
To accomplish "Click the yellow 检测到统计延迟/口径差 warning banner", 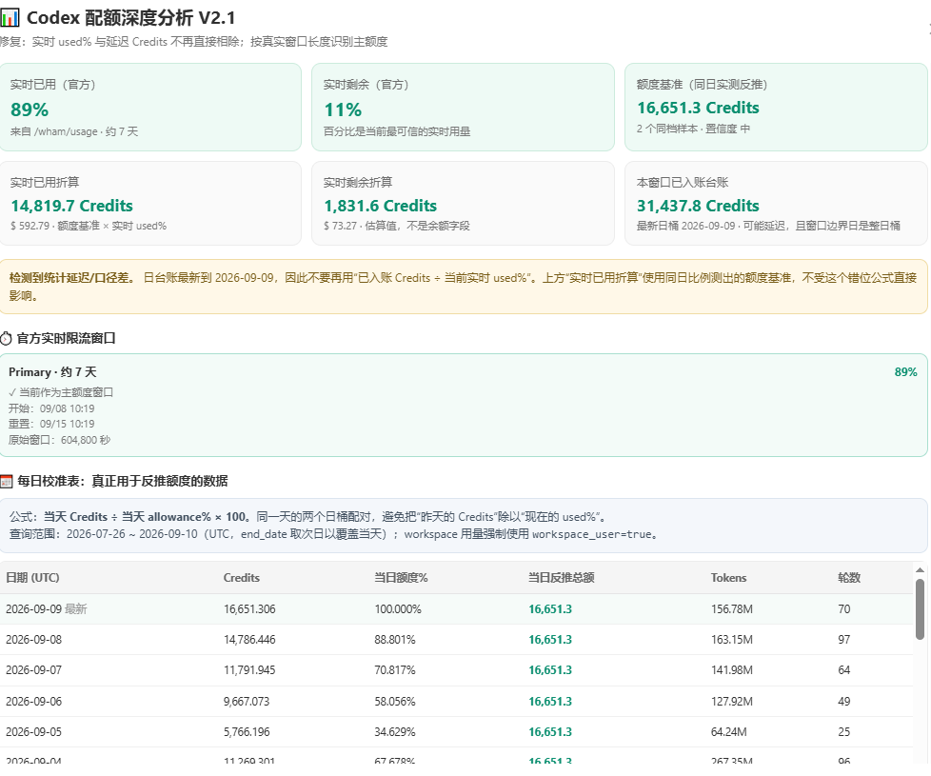I will 464,287.
